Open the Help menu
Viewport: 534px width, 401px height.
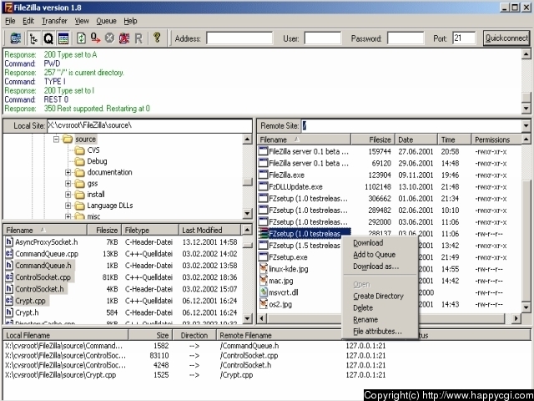coord(130,21)
